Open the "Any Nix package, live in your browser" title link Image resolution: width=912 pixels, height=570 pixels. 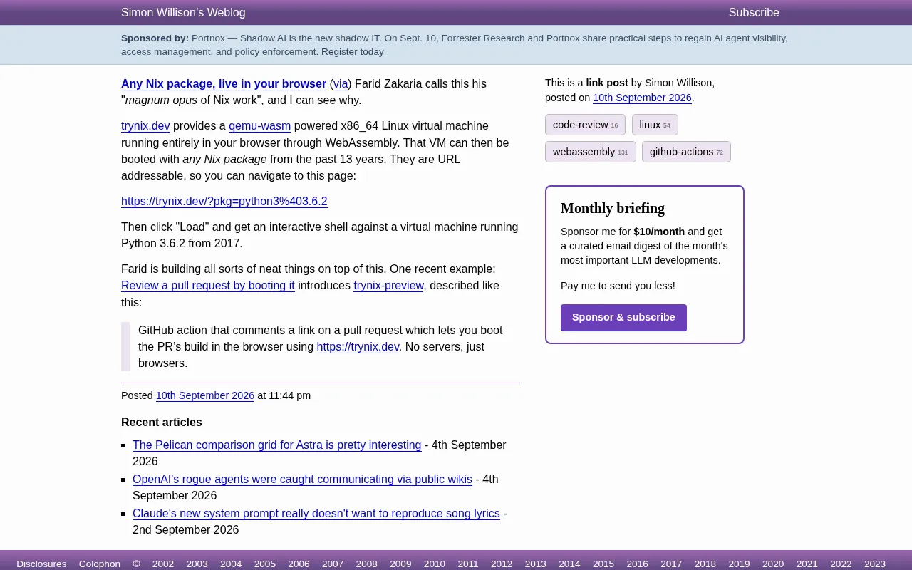pyautogui.click(x=224, y=83)
